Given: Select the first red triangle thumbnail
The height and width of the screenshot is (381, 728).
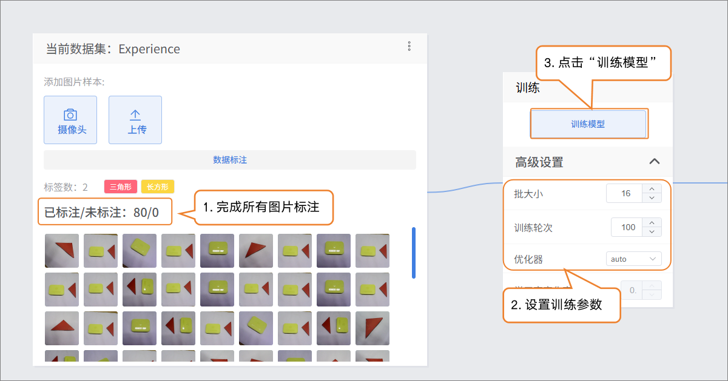Looking at the screenshot, I should pos(62,251).
